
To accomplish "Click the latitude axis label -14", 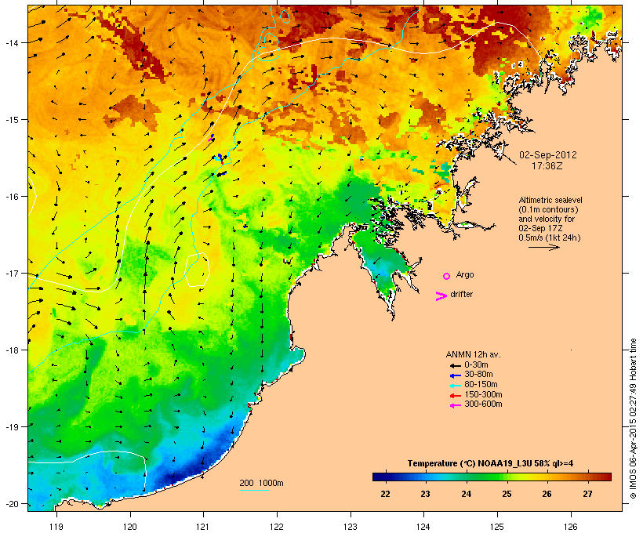I will click(12, 42).
